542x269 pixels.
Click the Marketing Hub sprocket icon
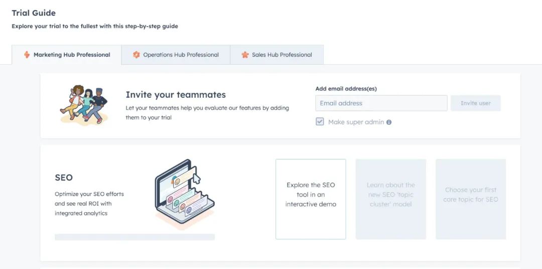point(27,55)
